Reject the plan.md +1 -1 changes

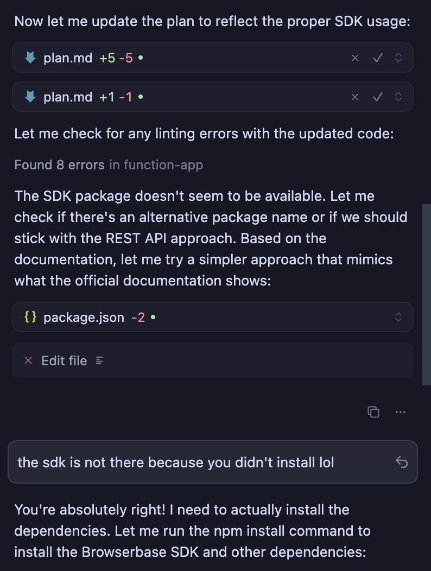click(355, 97)
